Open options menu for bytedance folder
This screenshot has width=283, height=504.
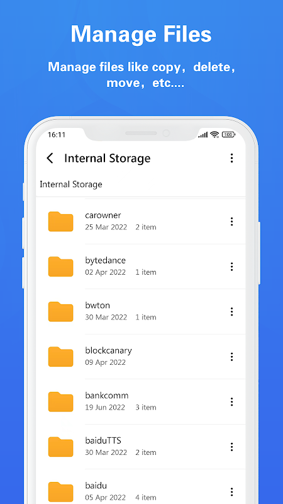point(231,266)
